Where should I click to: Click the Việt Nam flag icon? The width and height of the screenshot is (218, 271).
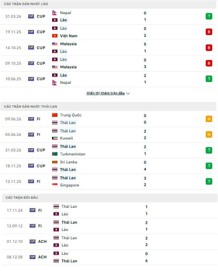click(55, 36)
